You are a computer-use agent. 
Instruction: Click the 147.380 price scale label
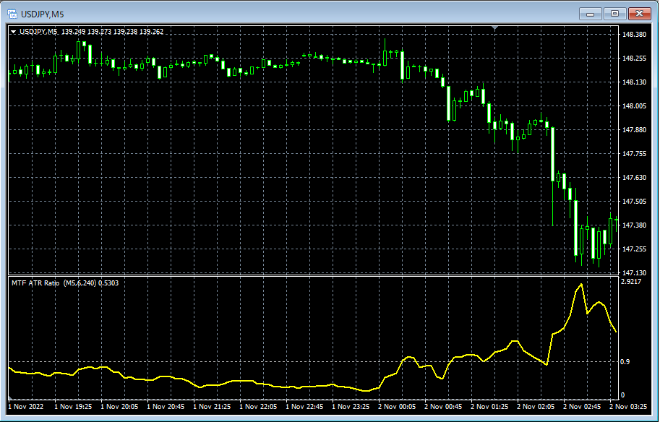[634, 225]
